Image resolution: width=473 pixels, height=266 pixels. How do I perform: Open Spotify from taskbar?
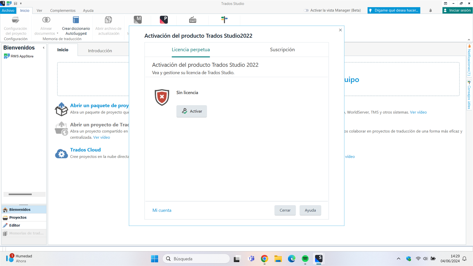(305, 259)
